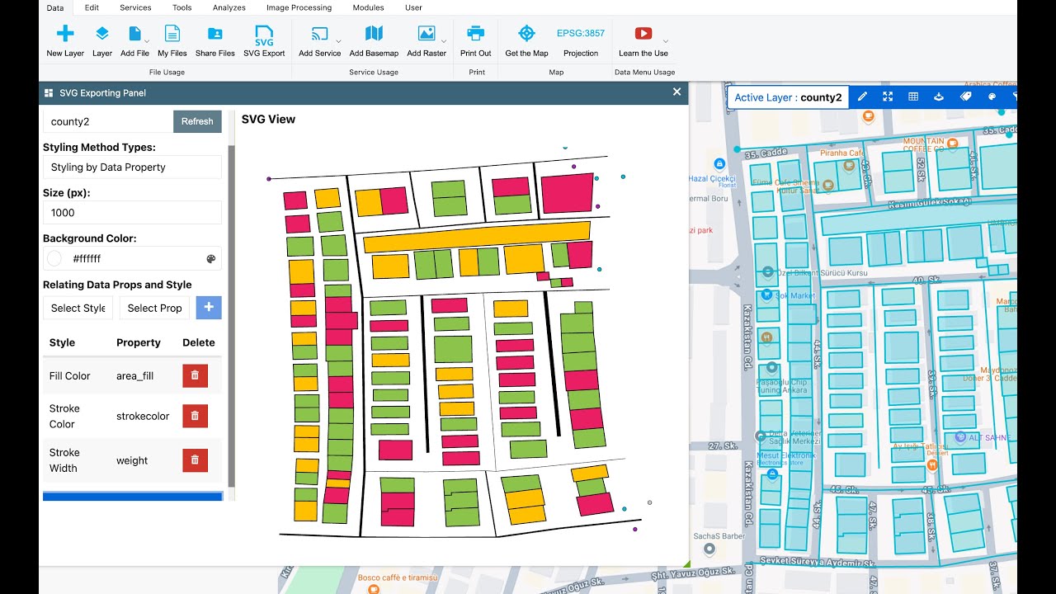This screenshot has height=594, width=1056.
Task: Close the SVG Exporting Panel
Action: click(x=676, y=92)
